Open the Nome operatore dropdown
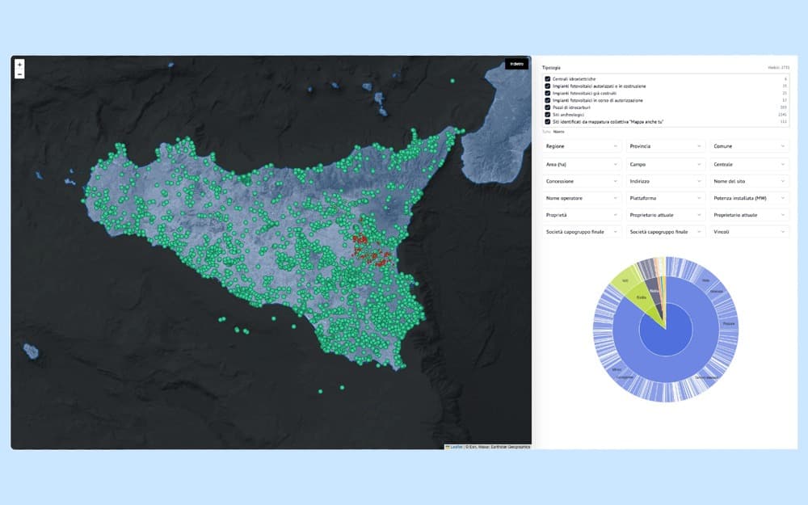This screenshot has width=808, height=505. tap(581, 199)
